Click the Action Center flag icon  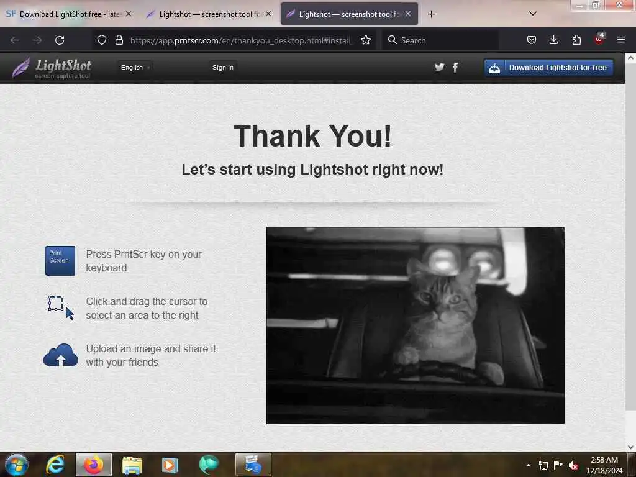(558, 465)
